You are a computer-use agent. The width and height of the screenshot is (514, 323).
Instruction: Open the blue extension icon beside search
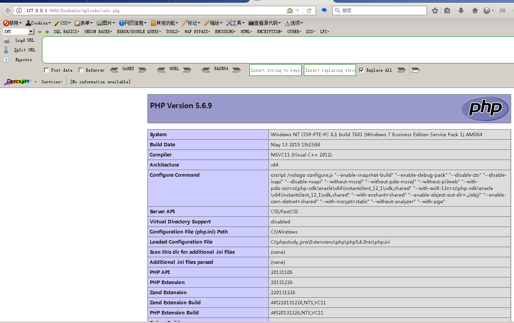click(x=324, y=11)
